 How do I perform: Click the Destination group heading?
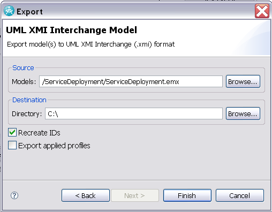click(x=29, y=100)
